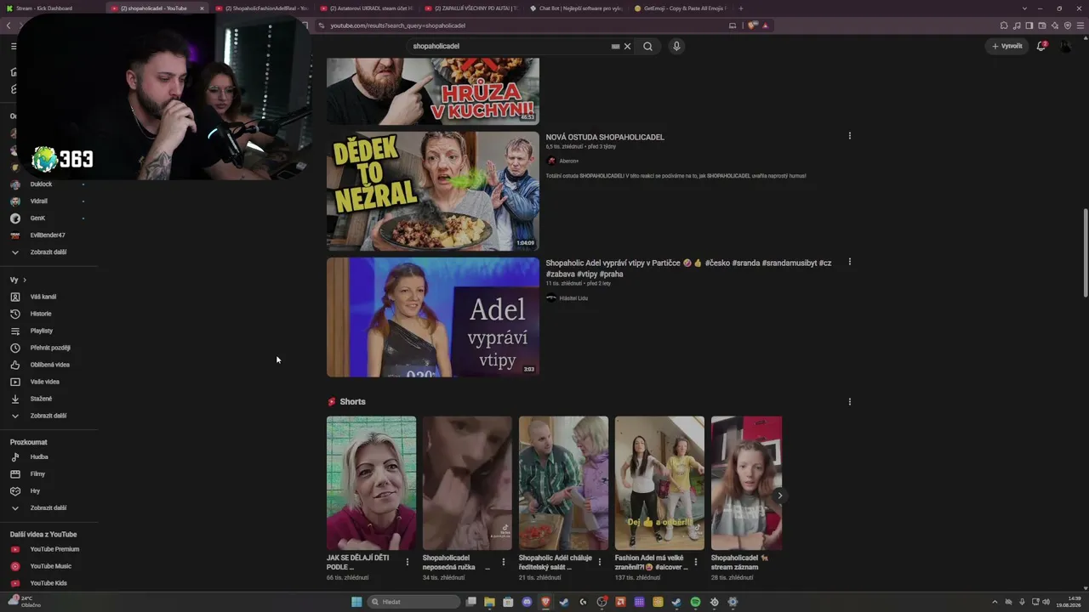Screen dimensions: 1089x612
Task: Open options for JAK SE DĚLAJÍ DĚTI short
Action: (x=408, y=562)
